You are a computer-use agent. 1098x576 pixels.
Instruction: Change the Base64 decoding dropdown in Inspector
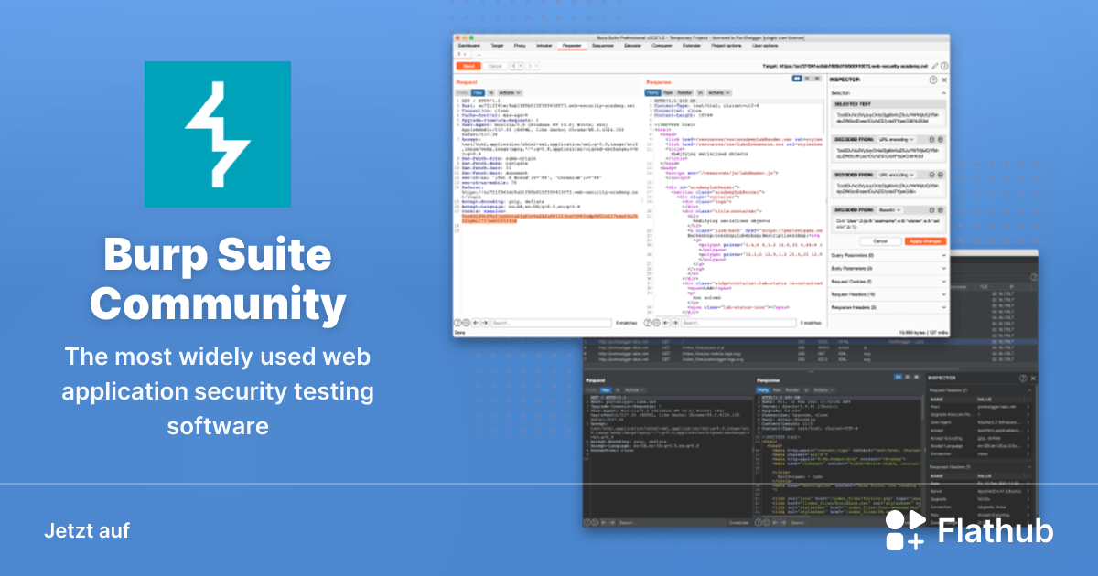(x=892, y=210)
